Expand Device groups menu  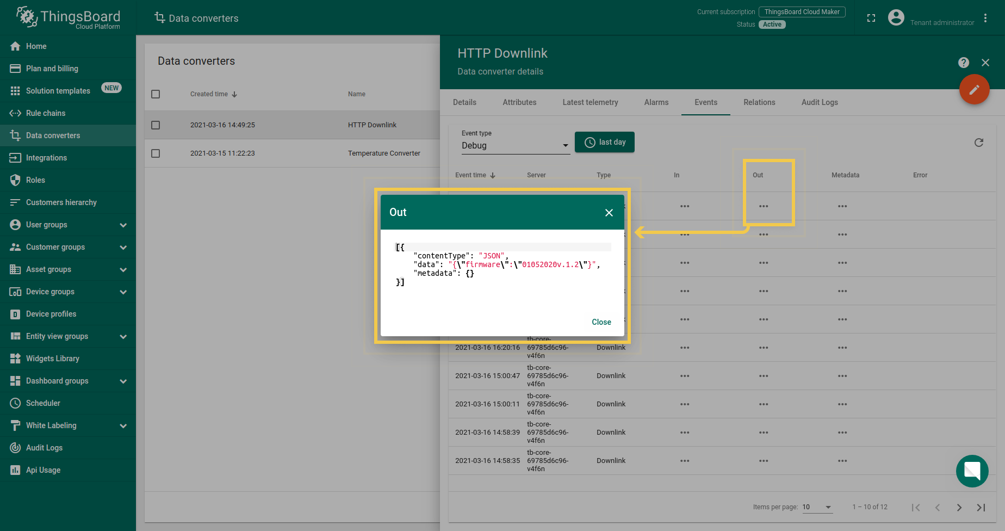(x=67, y=292)
